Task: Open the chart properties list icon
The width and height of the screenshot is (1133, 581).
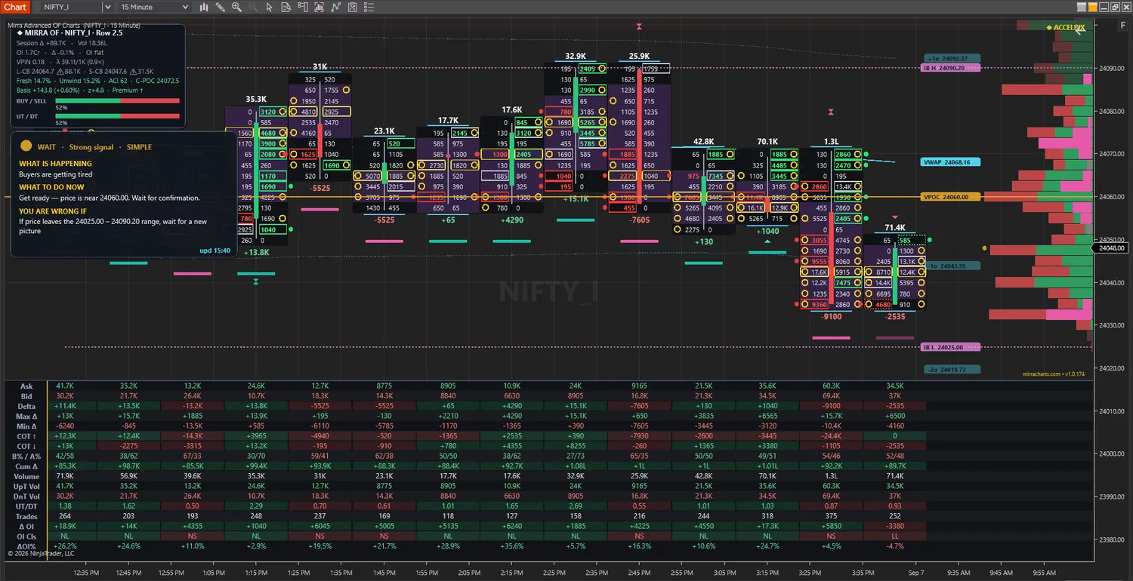Action: pos(369,7)
